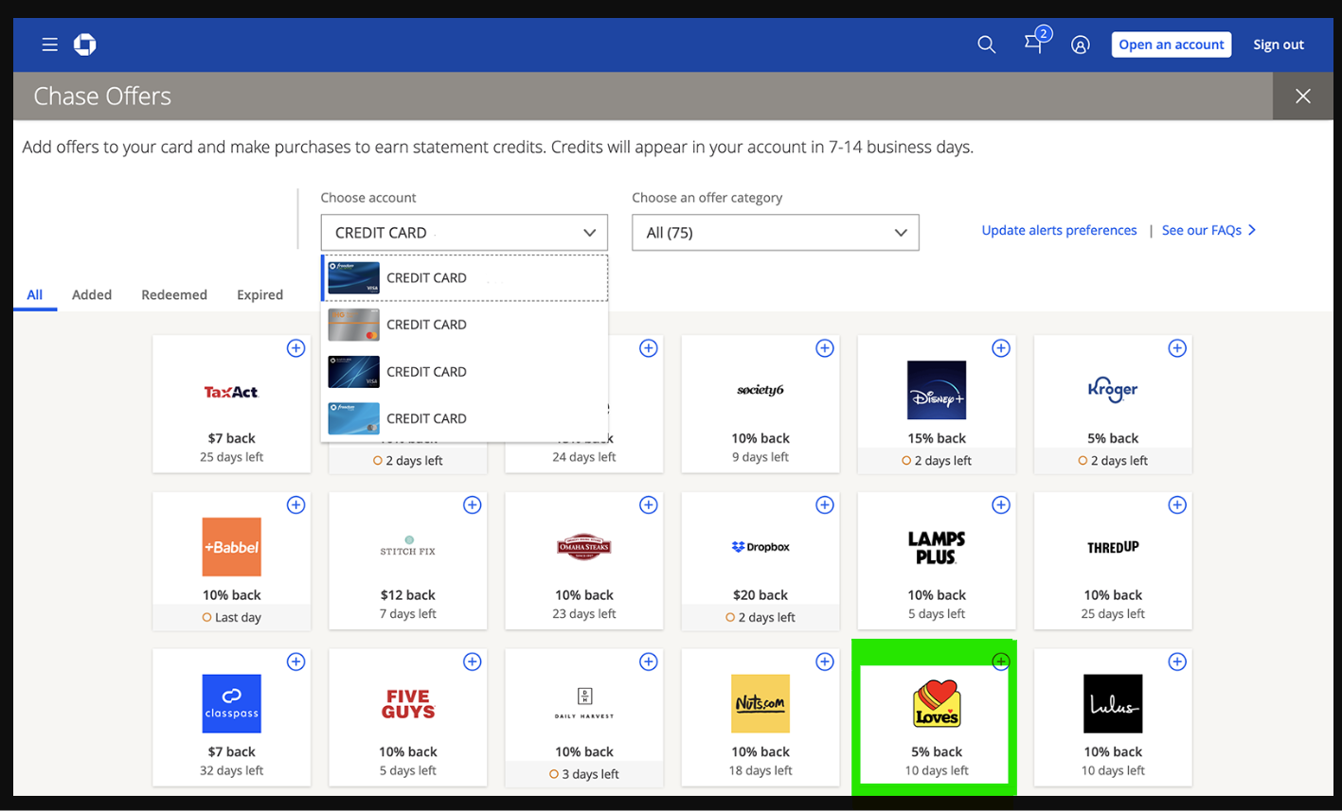
Task: Add the Lulus offer with plus icon
Action: pyautogui.click(x=1177, y=662)
